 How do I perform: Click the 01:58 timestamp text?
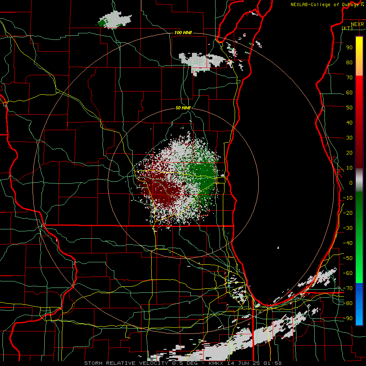pyautogui.click(x=272, y=363)
